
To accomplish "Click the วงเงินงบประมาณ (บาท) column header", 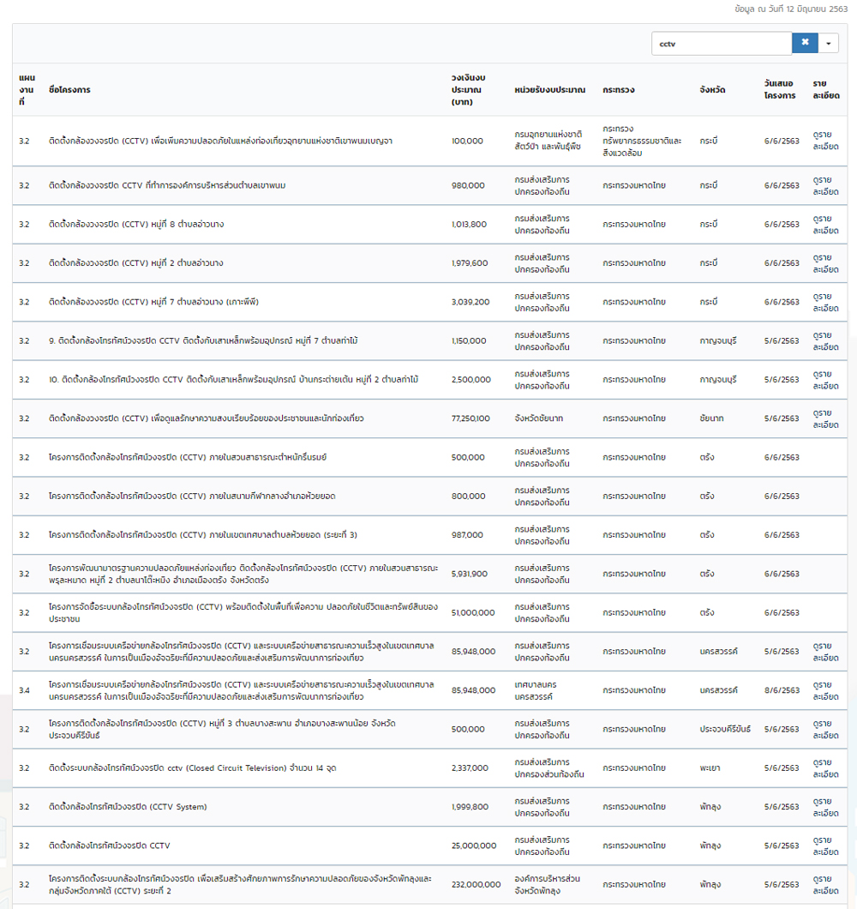I will [x=469, y=90].
